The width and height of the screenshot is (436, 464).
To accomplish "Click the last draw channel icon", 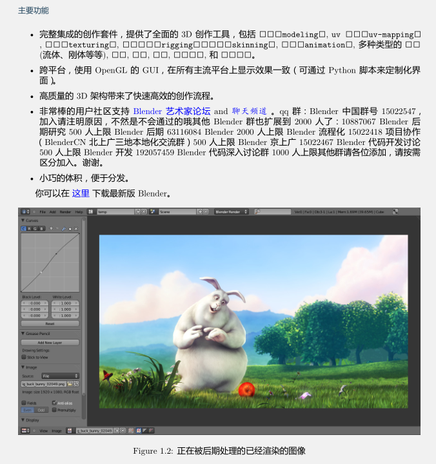I will (152, 430).
